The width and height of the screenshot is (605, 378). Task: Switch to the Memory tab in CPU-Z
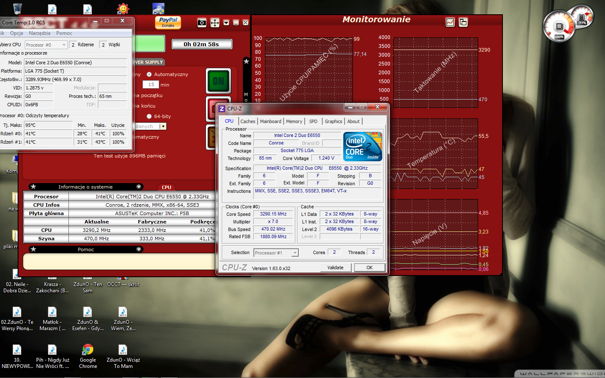pyautogui.click(x=294, y=121)
